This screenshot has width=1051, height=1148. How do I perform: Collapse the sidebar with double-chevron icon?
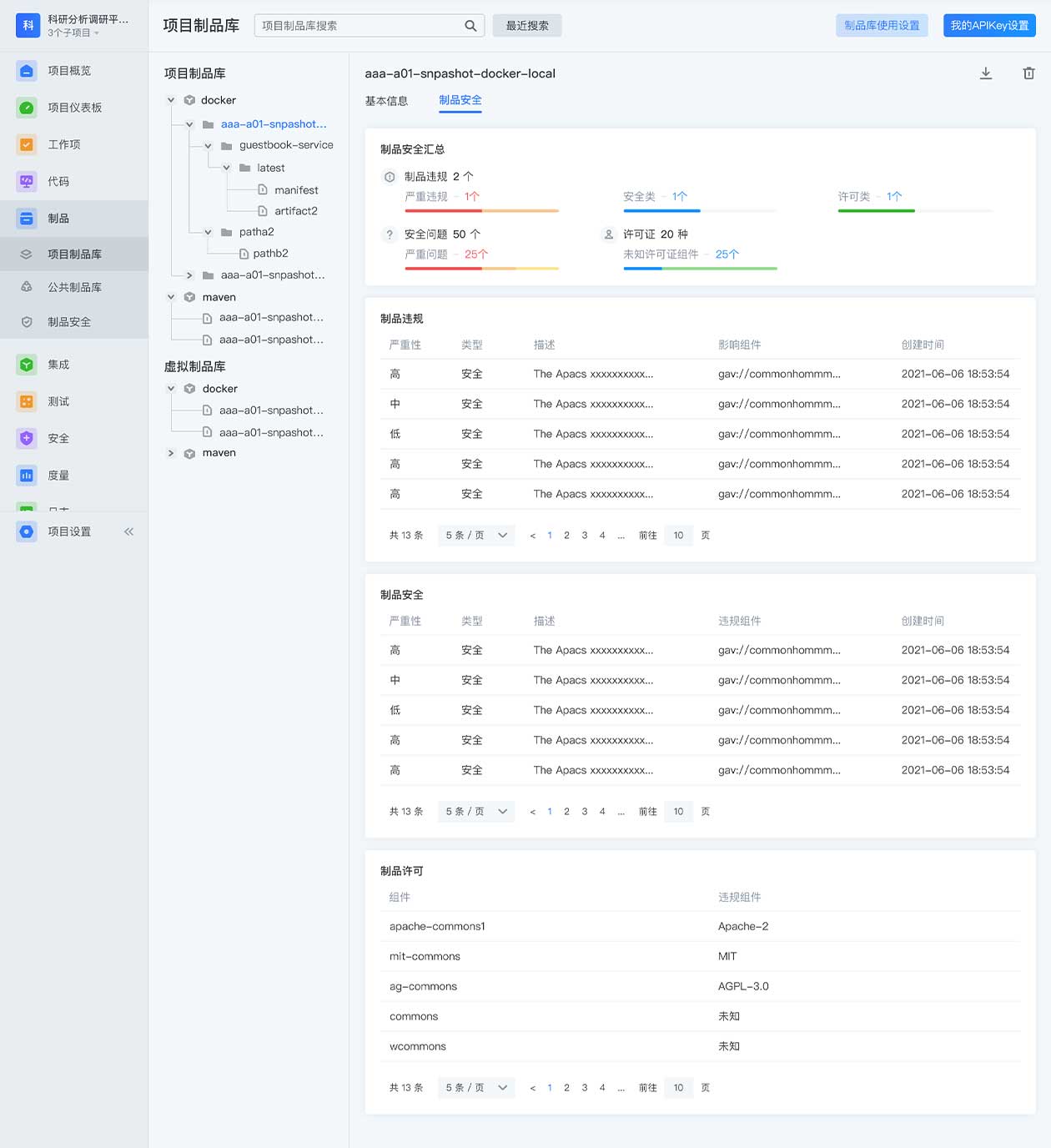click(x=128, y=531)
